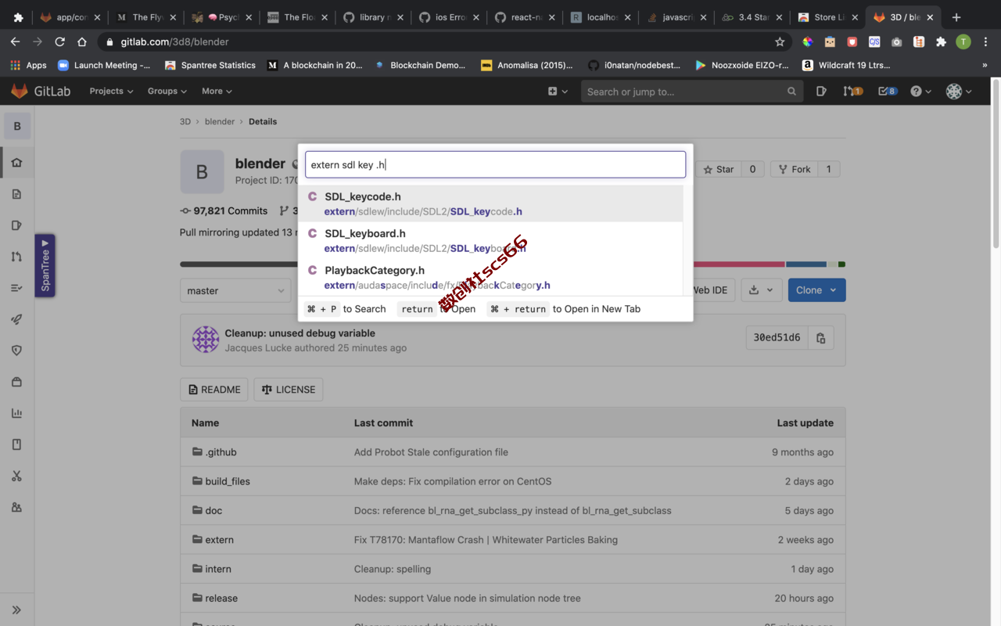Open the Requirements list icon in sidebar

click(16, 288)
